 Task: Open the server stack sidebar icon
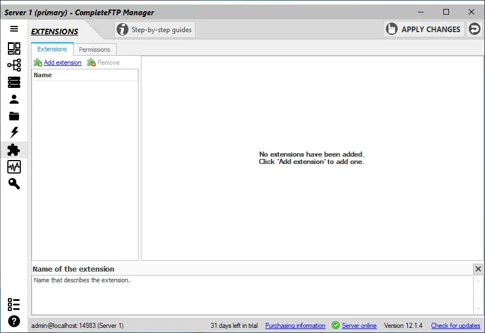point(14,82)
